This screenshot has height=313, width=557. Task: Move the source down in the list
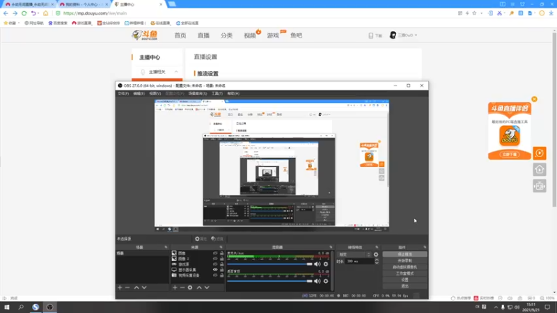(x=207, y=287)
